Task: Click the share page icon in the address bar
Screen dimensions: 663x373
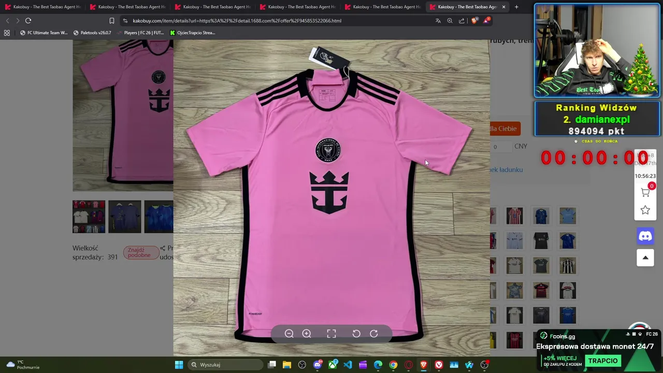Action: point(462,21)
